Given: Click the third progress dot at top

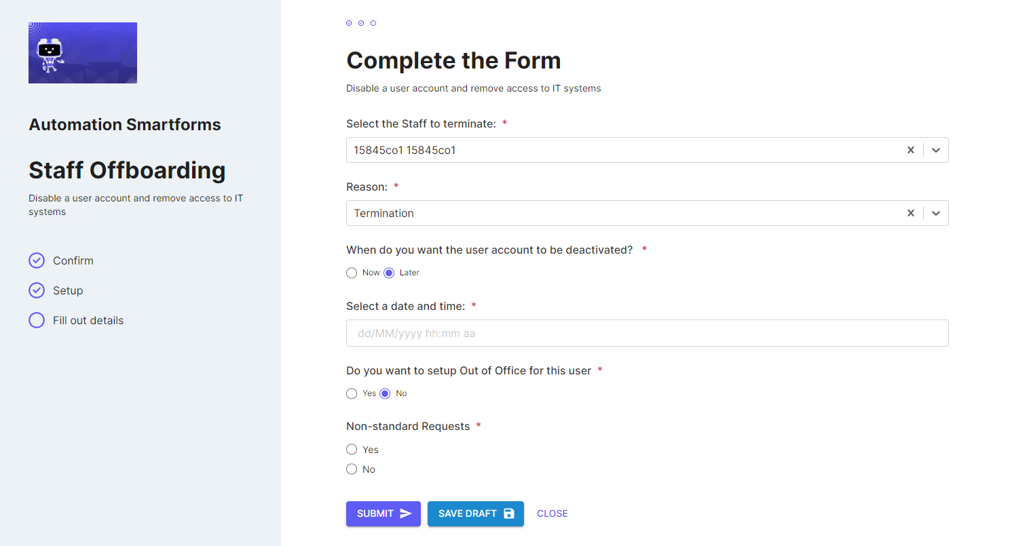Looking at the screenshot, I should pos(373,23).
